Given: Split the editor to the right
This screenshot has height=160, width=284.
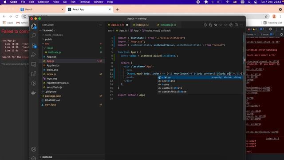Looking at the screenshot, I should coord(236,25).
